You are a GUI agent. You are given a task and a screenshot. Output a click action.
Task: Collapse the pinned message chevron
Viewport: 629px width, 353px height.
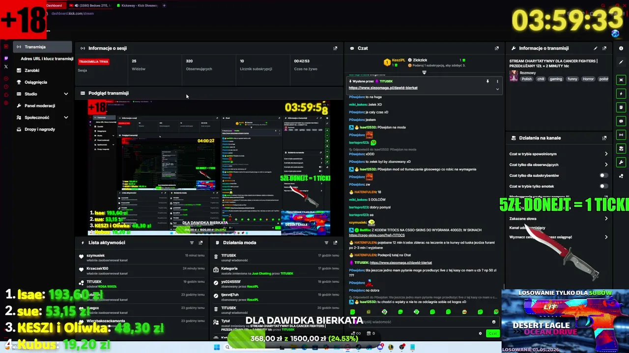pyautogui.click(x=497, y=89)
